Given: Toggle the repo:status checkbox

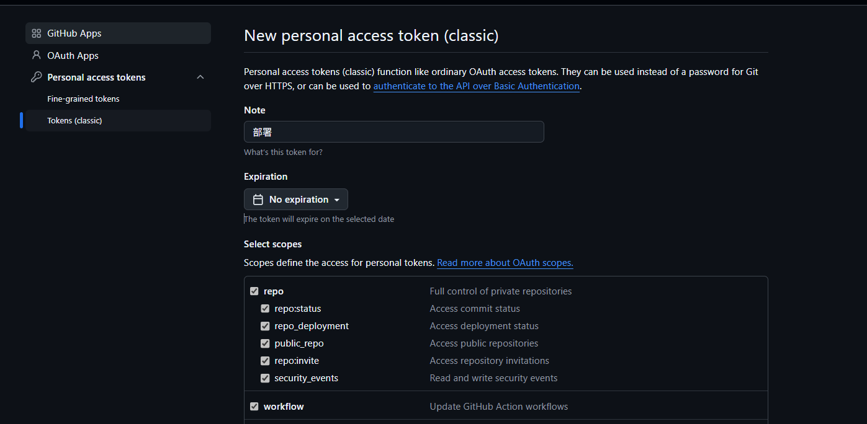Looking at the screenshot, I should coord(265,309).
